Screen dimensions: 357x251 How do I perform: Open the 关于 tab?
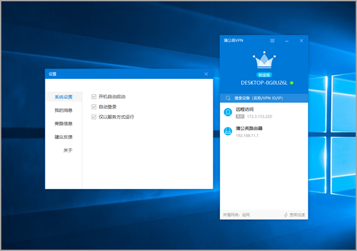68,150
